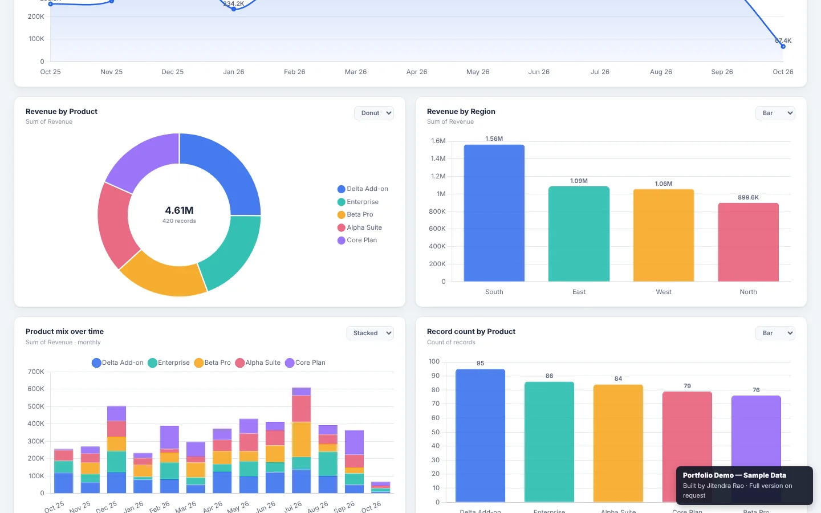Open the Stacked chart type dropdown
This screenshot has width=821, height=513.
click(x=370, y=333)
